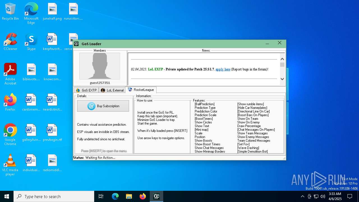Open Task View from taskbar
The height and width of the screenshot is (202, 359).
click(x=101, y=196)
